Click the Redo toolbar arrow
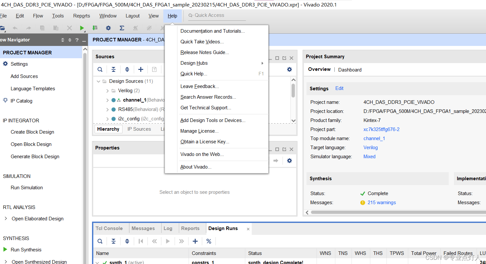Image resolution: width=486 pixels, height=264 pixels. (29, 28)
